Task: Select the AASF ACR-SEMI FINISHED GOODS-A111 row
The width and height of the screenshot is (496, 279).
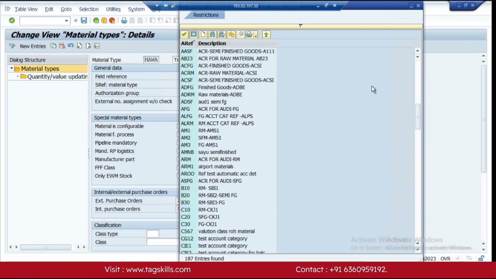Action: [227, 51]
